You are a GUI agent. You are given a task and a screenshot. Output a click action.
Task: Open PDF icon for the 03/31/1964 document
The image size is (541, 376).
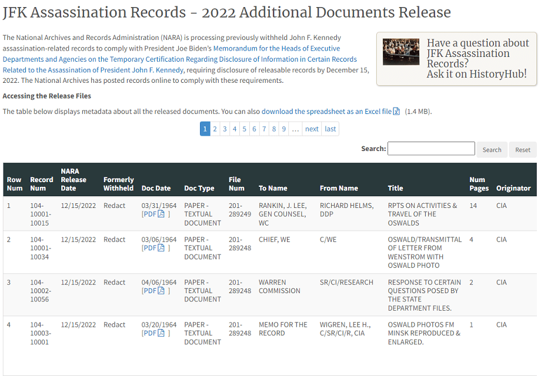click(x=161, y=214)
